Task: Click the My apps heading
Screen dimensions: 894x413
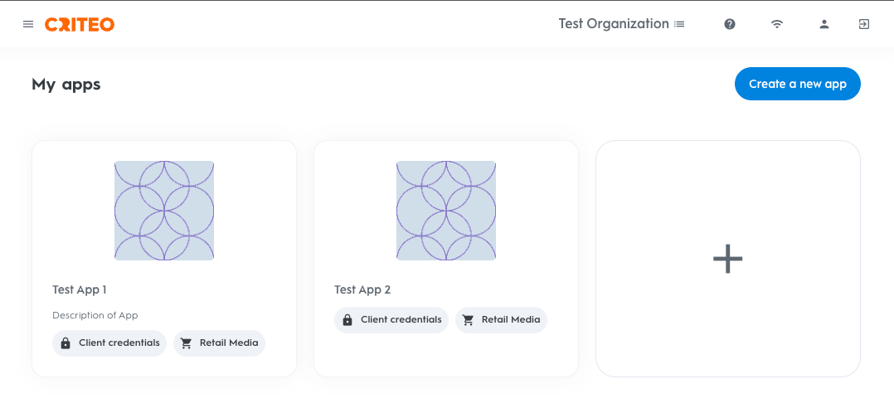Action: [x=66, y=85]
